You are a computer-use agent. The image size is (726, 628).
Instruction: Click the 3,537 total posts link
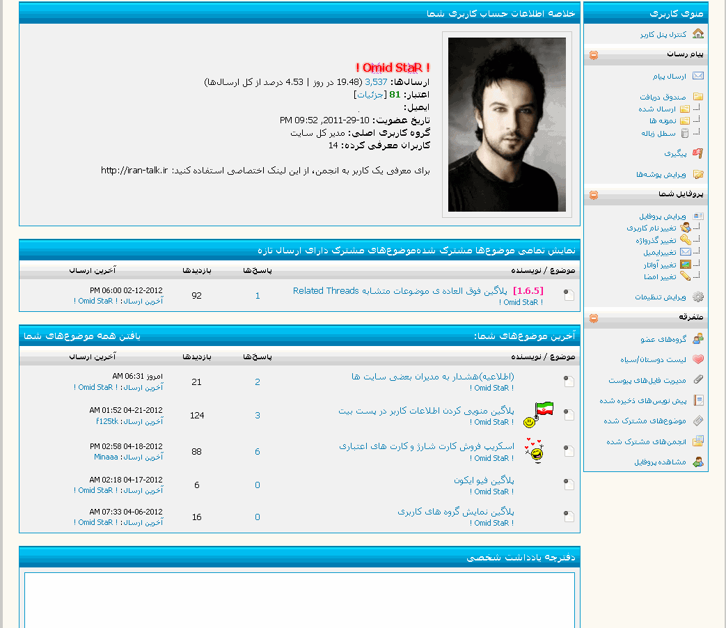[376, 82]
